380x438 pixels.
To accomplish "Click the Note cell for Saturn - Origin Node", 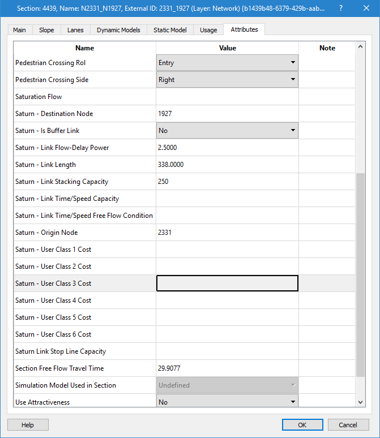I will coord(327,233).
